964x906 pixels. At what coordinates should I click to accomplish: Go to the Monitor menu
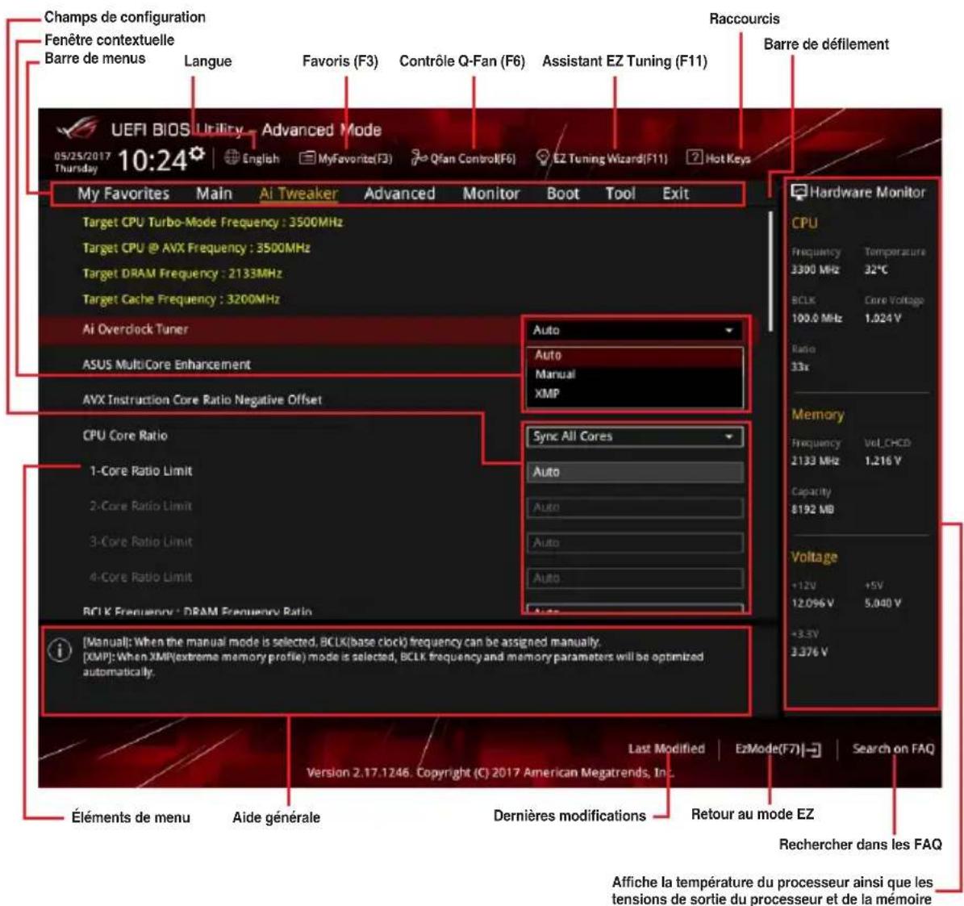click(491, 194)
